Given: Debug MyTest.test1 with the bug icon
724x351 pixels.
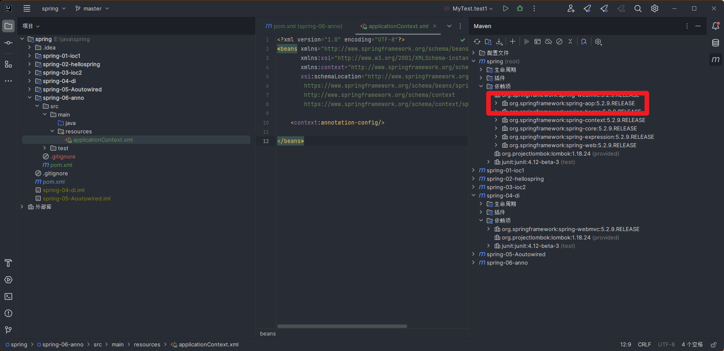Looking at the screenshot, I should pos(520,8).
